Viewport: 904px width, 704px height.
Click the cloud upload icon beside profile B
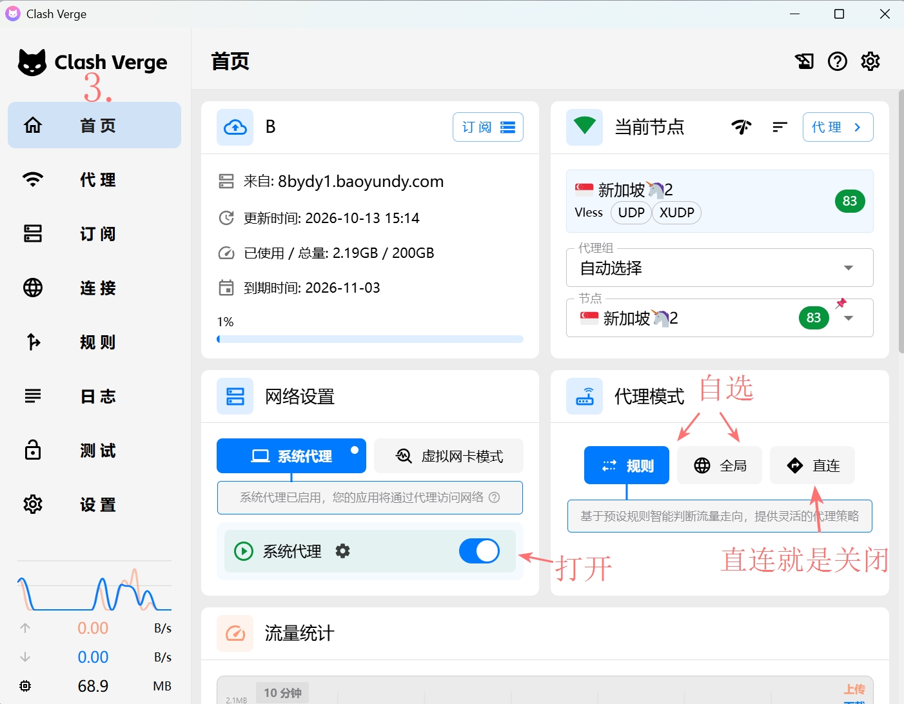235,128
